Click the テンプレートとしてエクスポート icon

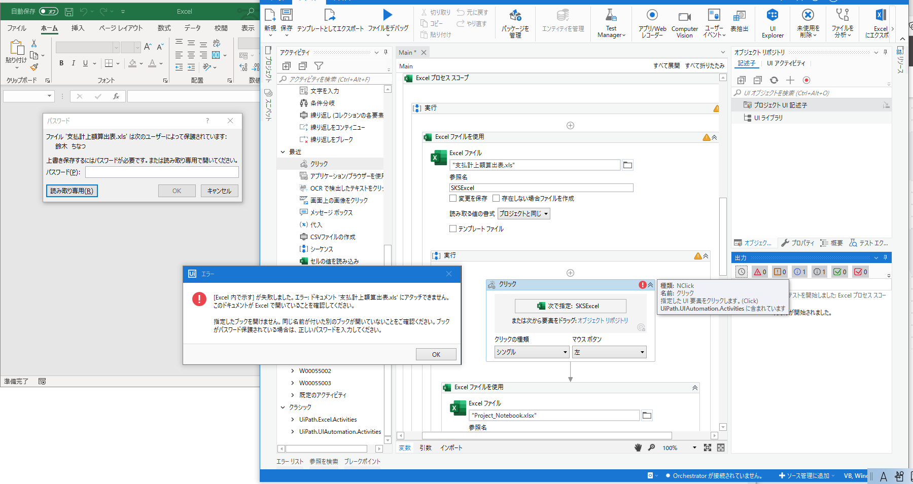pos(330,15)
